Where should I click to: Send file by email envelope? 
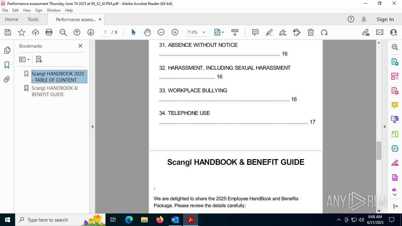click(380, 32)
